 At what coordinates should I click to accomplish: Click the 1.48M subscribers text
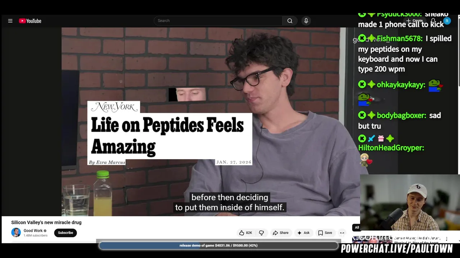36,235
